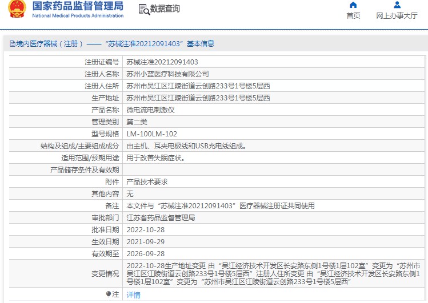Select approval date 2022-10-28

146,230
